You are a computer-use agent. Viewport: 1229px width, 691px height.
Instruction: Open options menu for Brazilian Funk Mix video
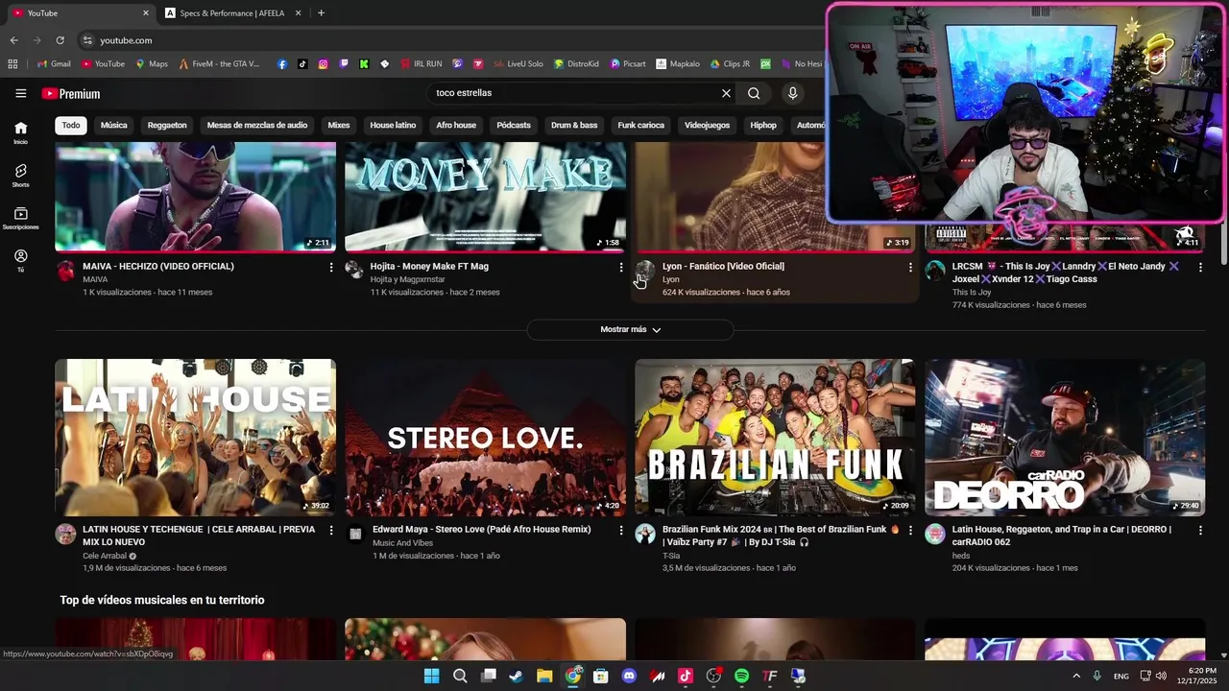[910, 530]
